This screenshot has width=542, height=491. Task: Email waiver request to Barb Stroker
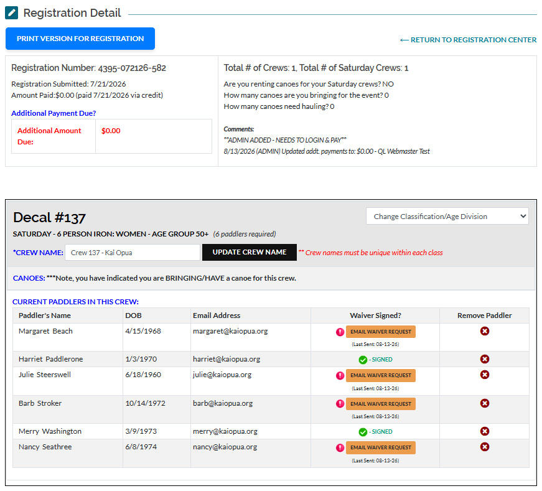[x=381, y=404]
